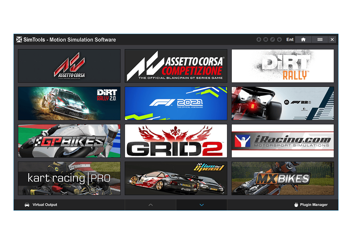Select the GRID 2 game tile
352x234 pixels.
pos(176,141)
